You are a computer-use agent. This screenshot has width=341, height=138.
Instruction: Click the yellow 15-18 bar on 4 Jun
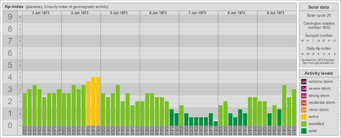[88, 103]
